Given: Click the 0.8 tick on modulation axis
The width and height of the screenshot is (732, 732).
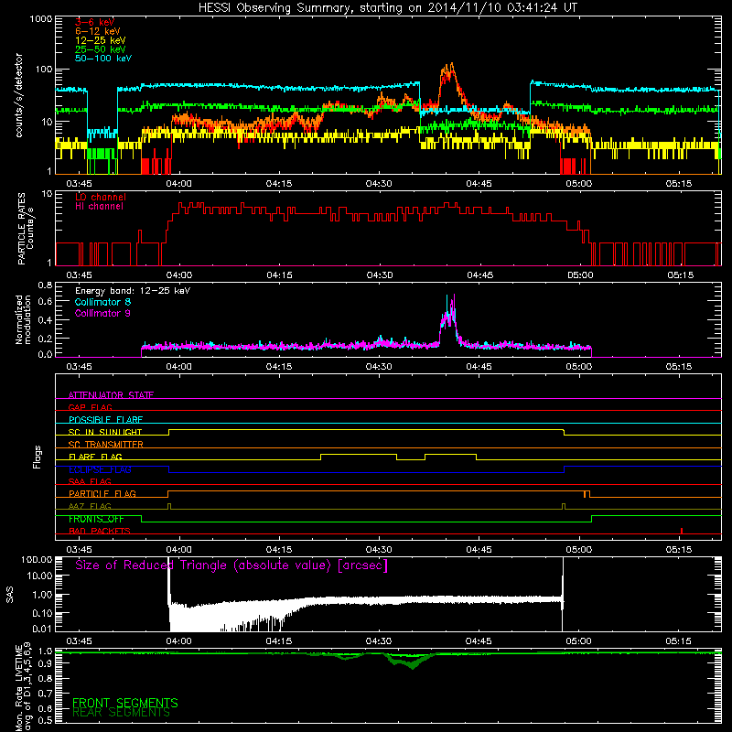Looking at the screenshot, I should point(45,285).
